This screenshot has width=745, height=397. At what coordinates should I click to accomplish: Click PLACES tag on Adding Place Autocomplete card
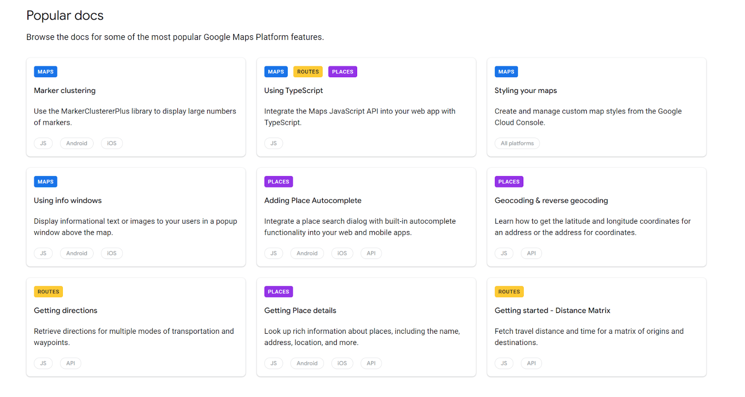[x=278, y=182]
